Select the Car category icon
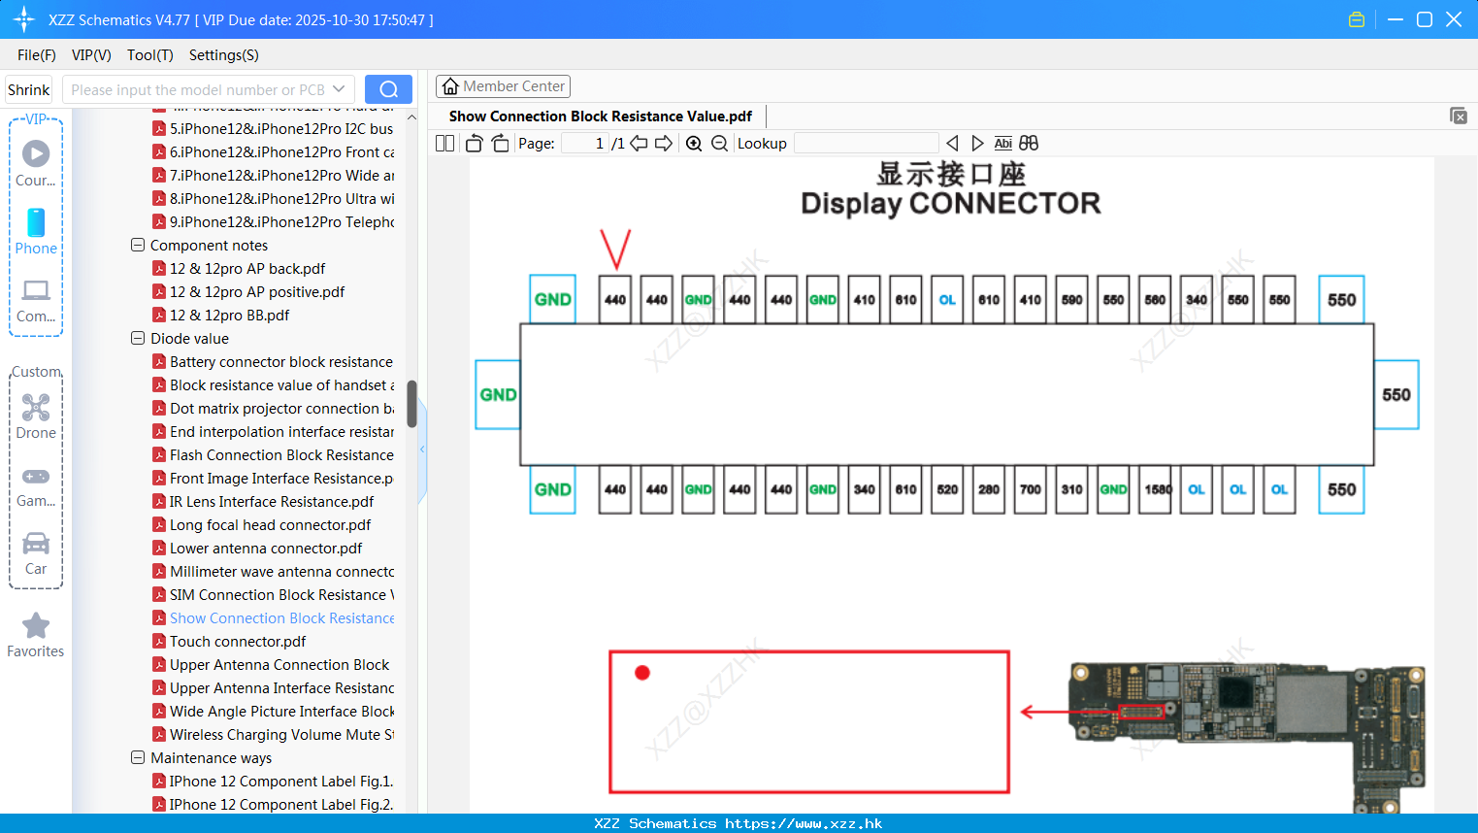Image resolution: width=1478 pixels, height=833 pixels. 36,543
